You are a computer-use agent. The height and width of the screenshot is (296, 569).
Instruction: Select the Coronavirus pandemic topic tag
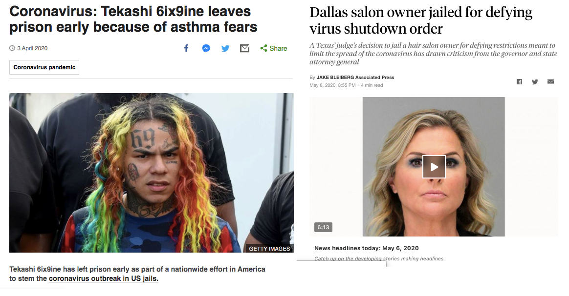click(x=44, y=67)
